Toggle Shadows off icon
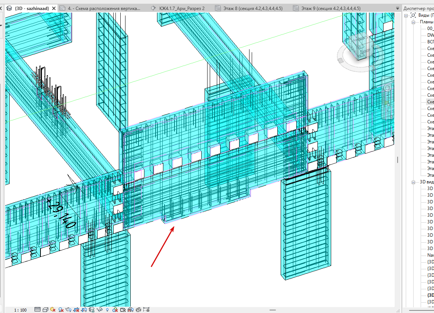The height and width of the screenshot is (313, 434). point(61,310)
